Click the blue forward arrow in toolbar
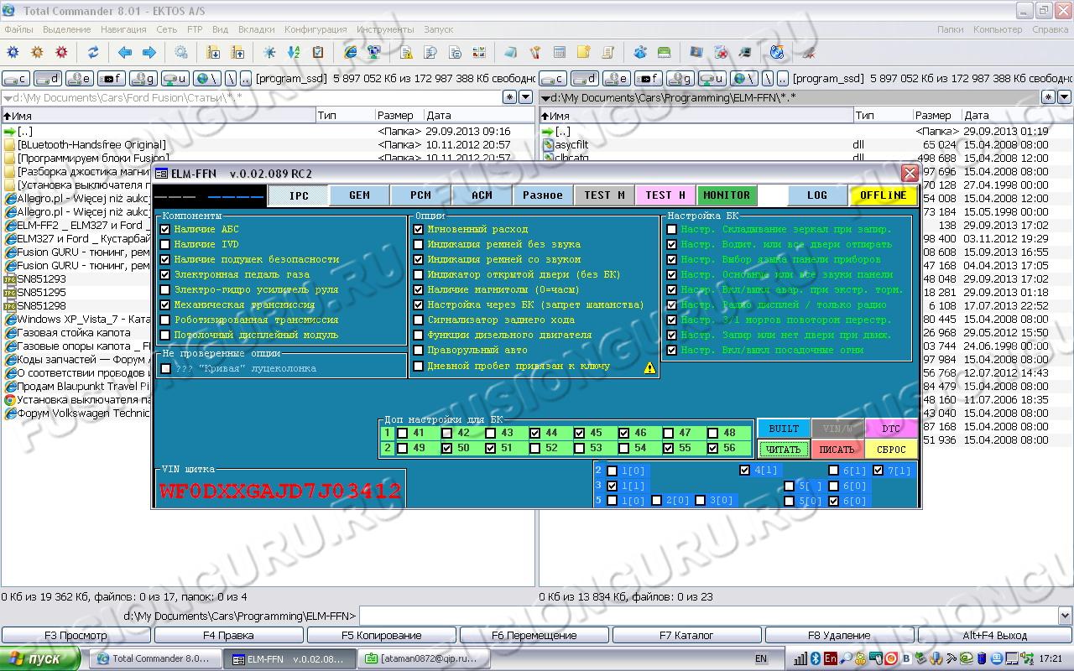 point(149,52)
